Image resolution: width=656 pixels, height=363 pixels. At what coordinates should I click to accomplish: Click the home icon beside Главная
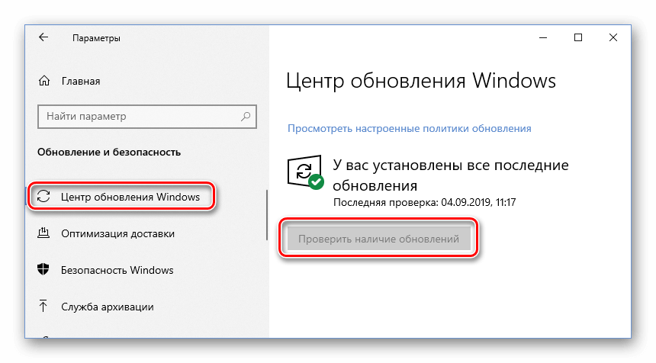tap(44, 81)
